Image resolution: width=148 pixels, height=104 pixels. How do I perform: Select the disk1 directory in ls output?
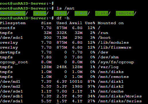click(x=61, y=13)
